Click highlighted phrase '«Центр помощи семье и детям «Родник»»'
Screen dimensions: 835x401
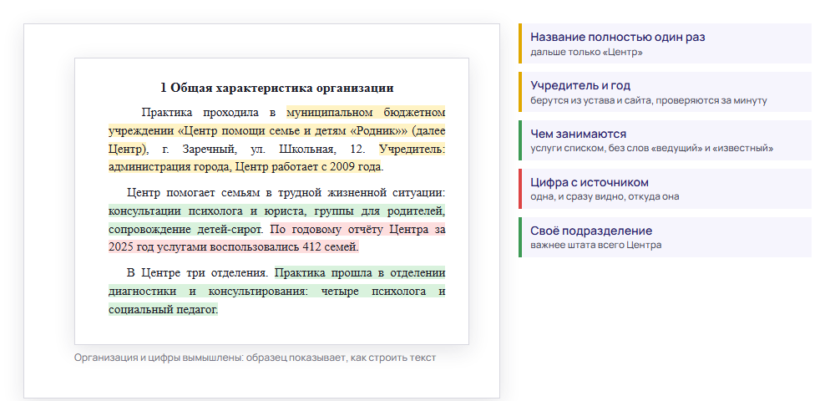(x=293, y=130)
